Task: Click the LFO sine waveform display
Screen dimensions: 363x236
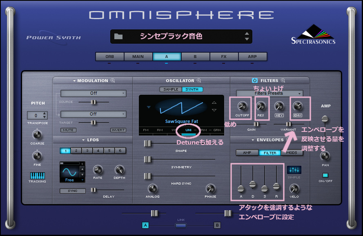Action: point(70,172)
